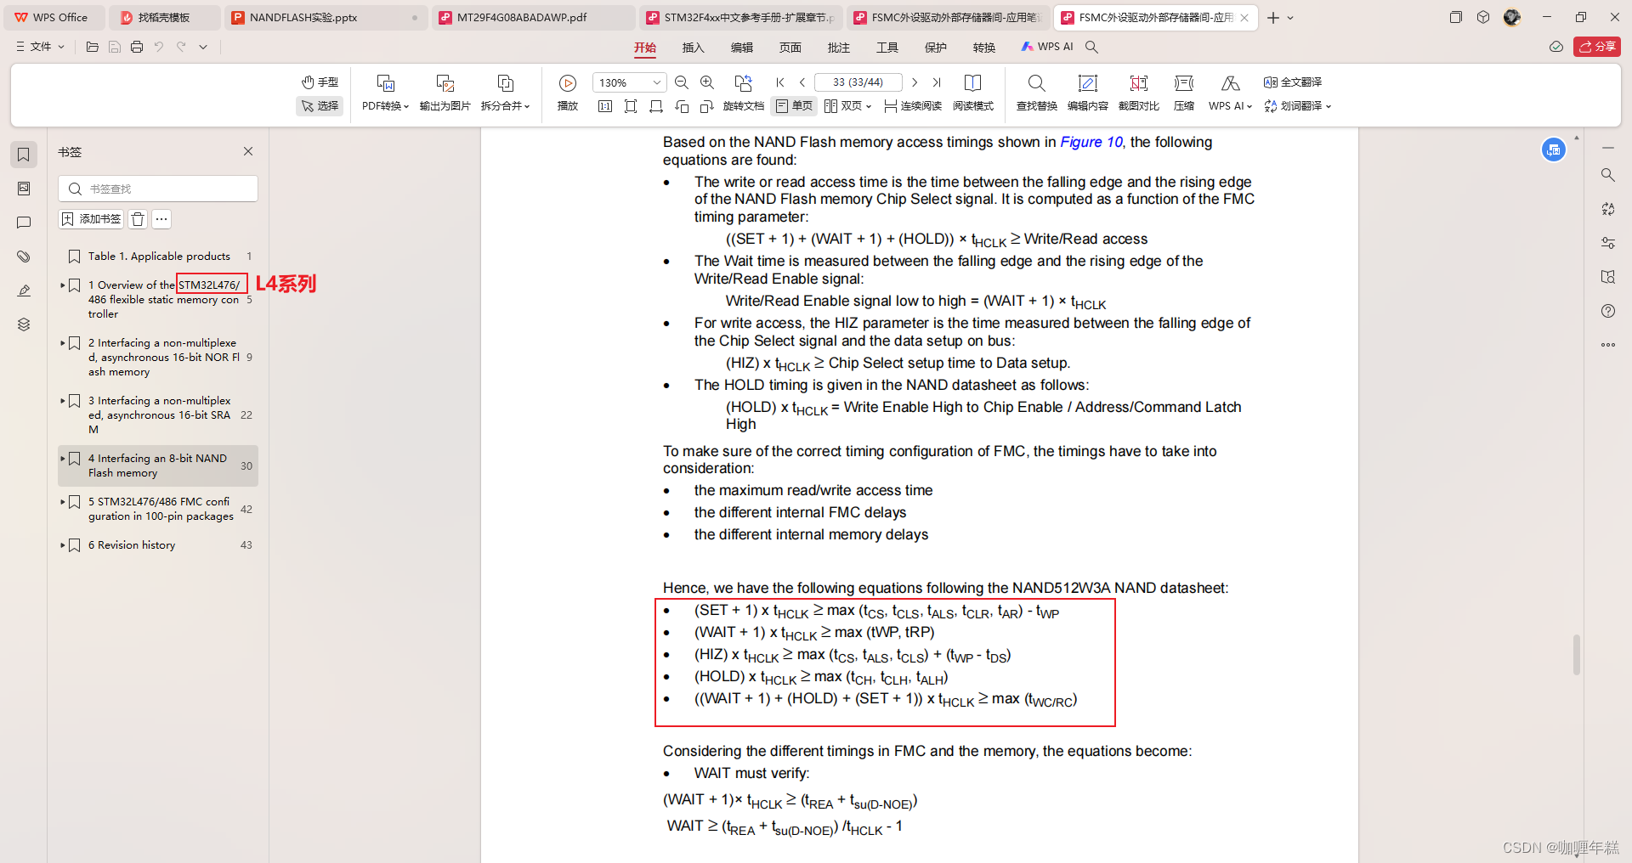Translate full document

(x=1293, y=82)
